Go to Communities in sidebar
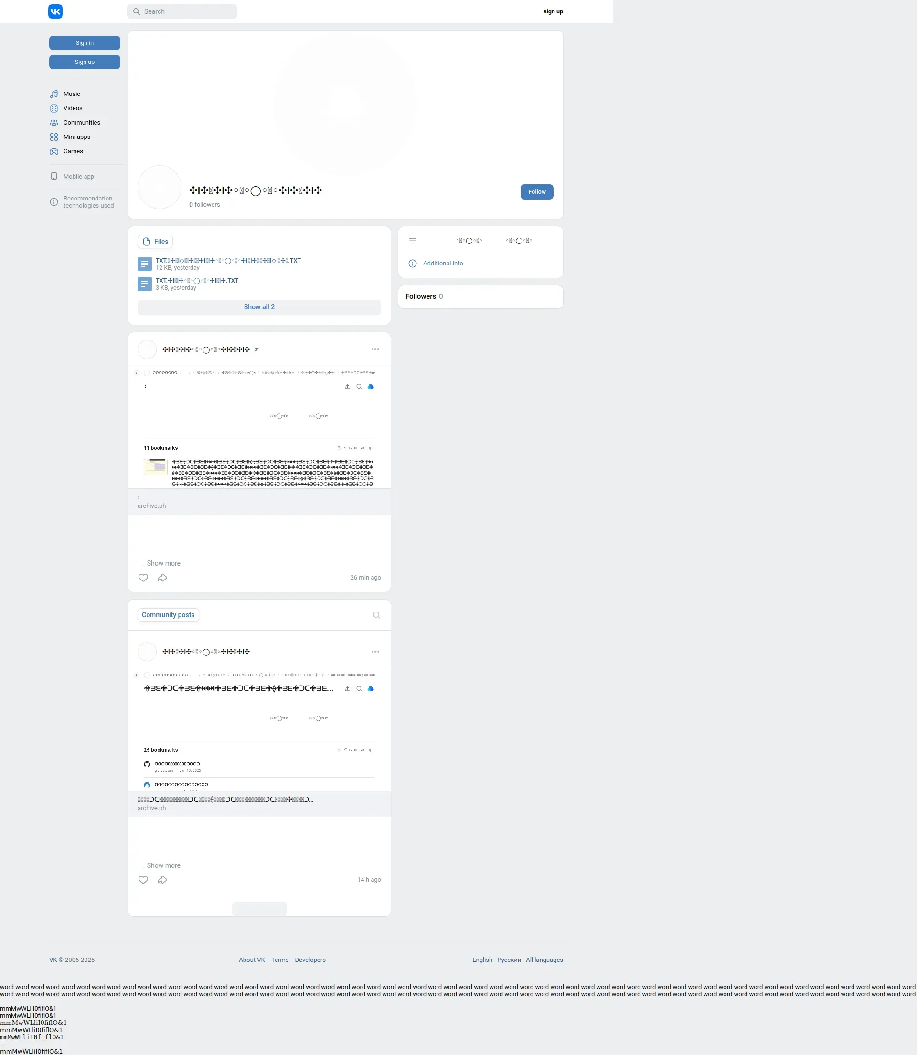Screen dimensions: 917x1055 pos(81,123)
